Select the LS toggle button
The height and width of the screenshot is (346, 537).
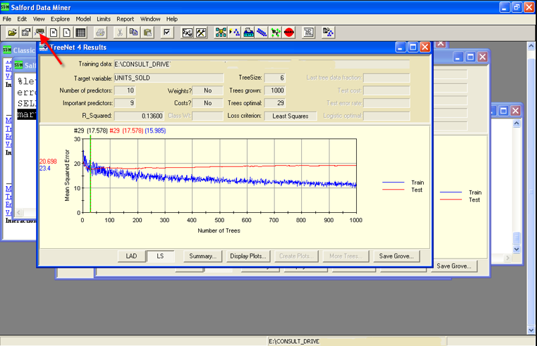point(161,256)
